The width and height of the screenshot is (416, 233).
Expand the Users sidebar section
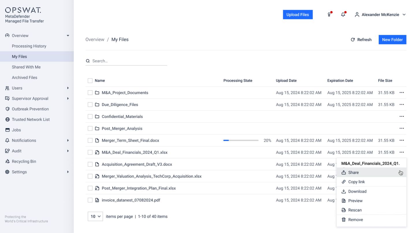tap(68, 88)
